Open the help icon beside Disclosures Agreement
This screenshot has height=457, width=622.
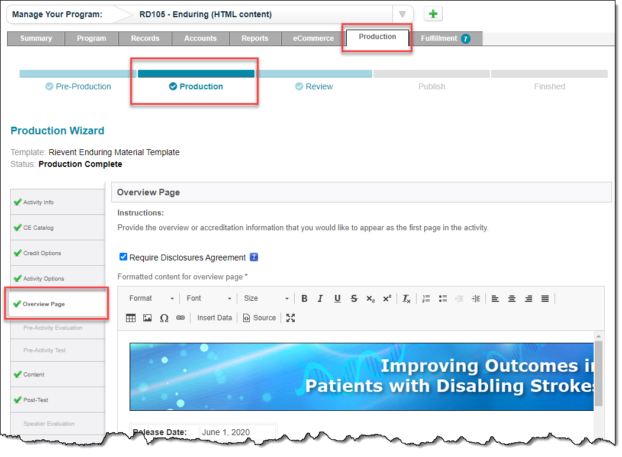pos(254,257)
